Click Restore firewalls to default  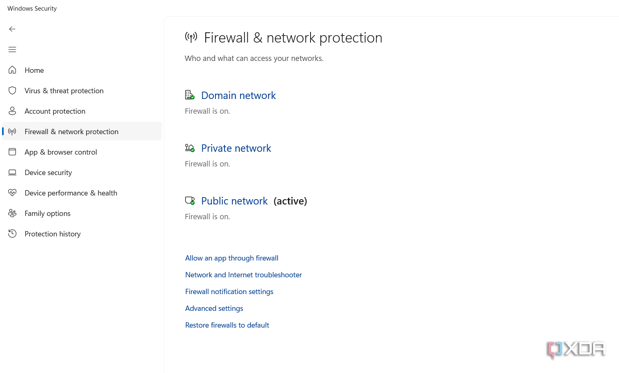[x=227, y=325]
